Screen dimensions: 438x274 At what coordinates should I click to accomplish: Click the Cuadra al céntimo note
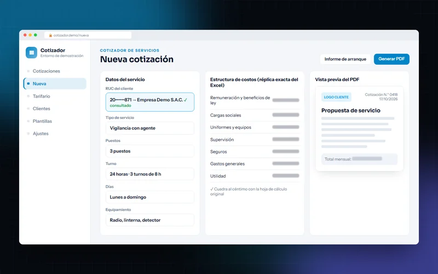249,191
